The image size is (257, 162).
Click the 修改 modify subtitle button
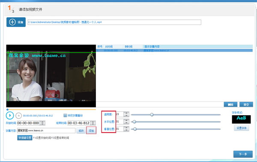click(81, 131)
